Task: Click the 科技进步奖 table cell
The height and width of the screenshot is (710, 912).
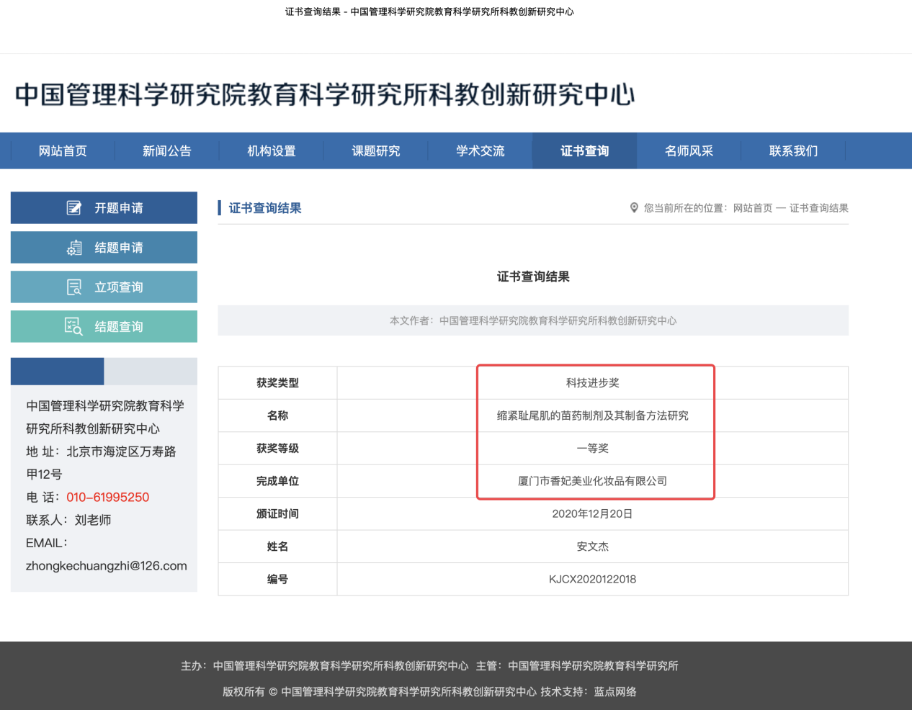Action: (593, 383)
